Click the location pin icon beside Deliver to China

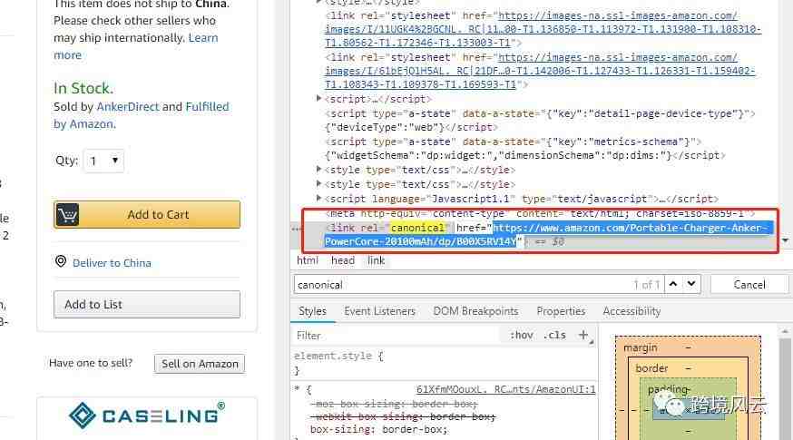click(x=61, y=261)
